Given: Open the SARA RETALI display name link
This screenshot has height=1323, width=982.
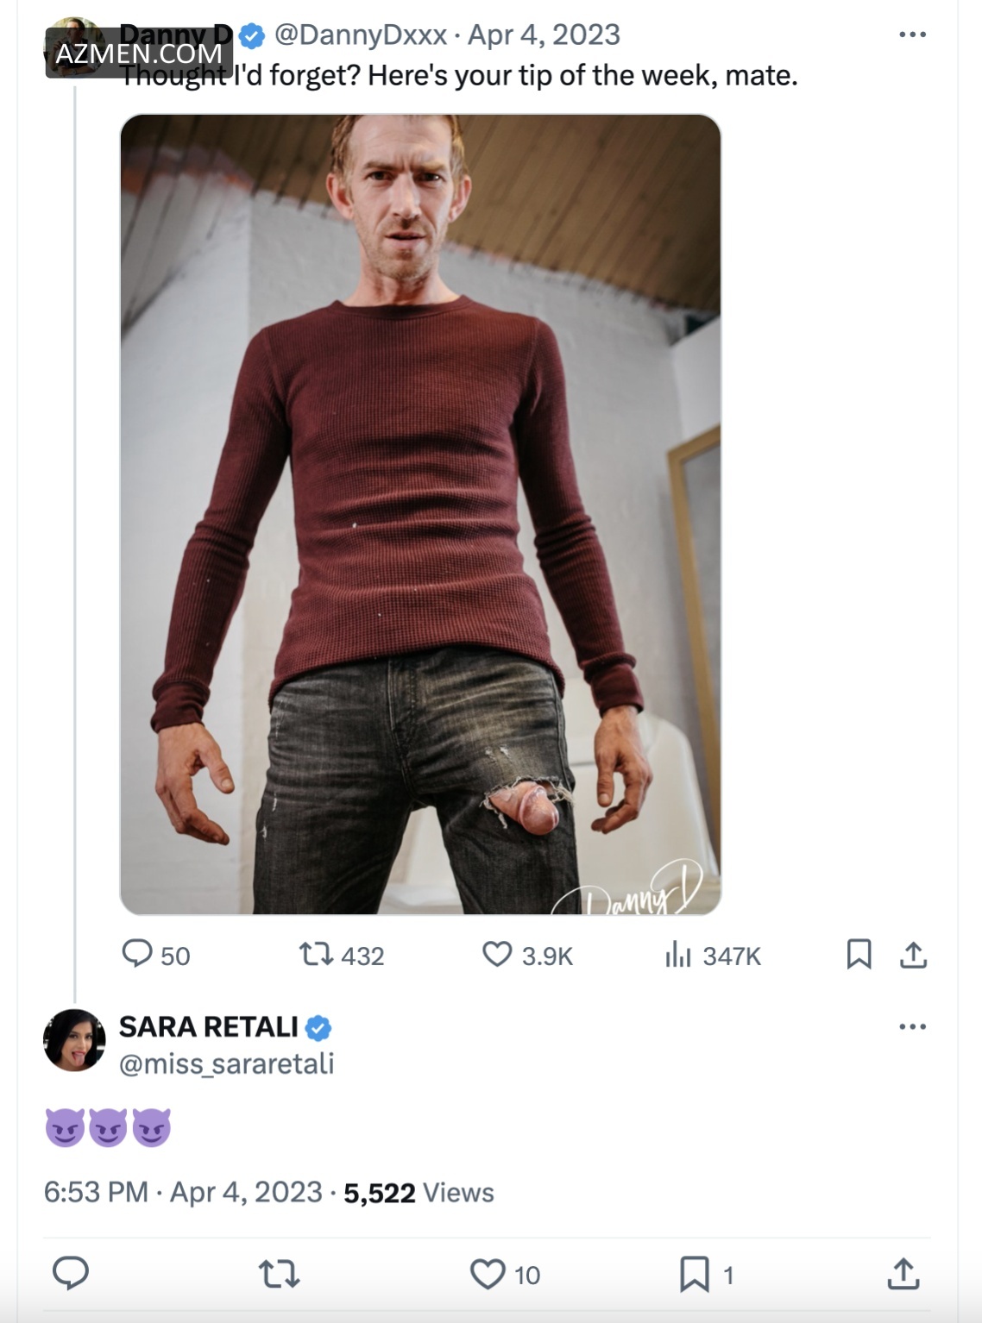Looking at the screenshot, I should (209, 1027).
